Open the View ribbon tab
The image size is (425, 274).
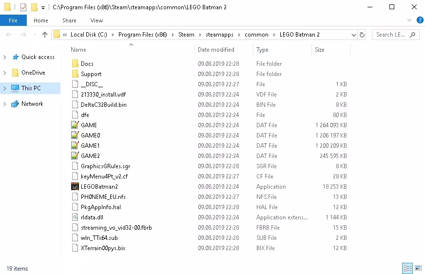(97, 20)
